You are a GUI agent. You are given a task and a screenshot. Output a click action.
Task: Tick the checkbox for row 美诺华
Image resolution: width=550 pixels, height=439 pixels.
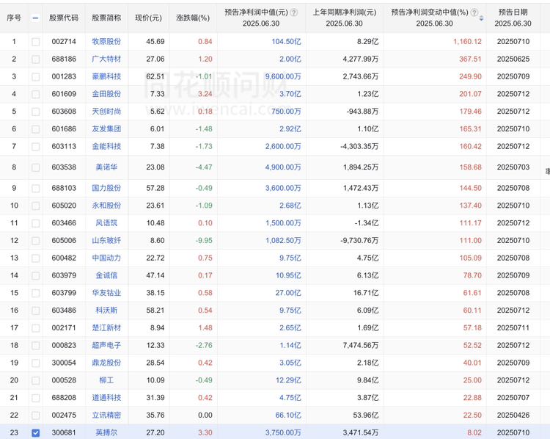pos(35,167)
